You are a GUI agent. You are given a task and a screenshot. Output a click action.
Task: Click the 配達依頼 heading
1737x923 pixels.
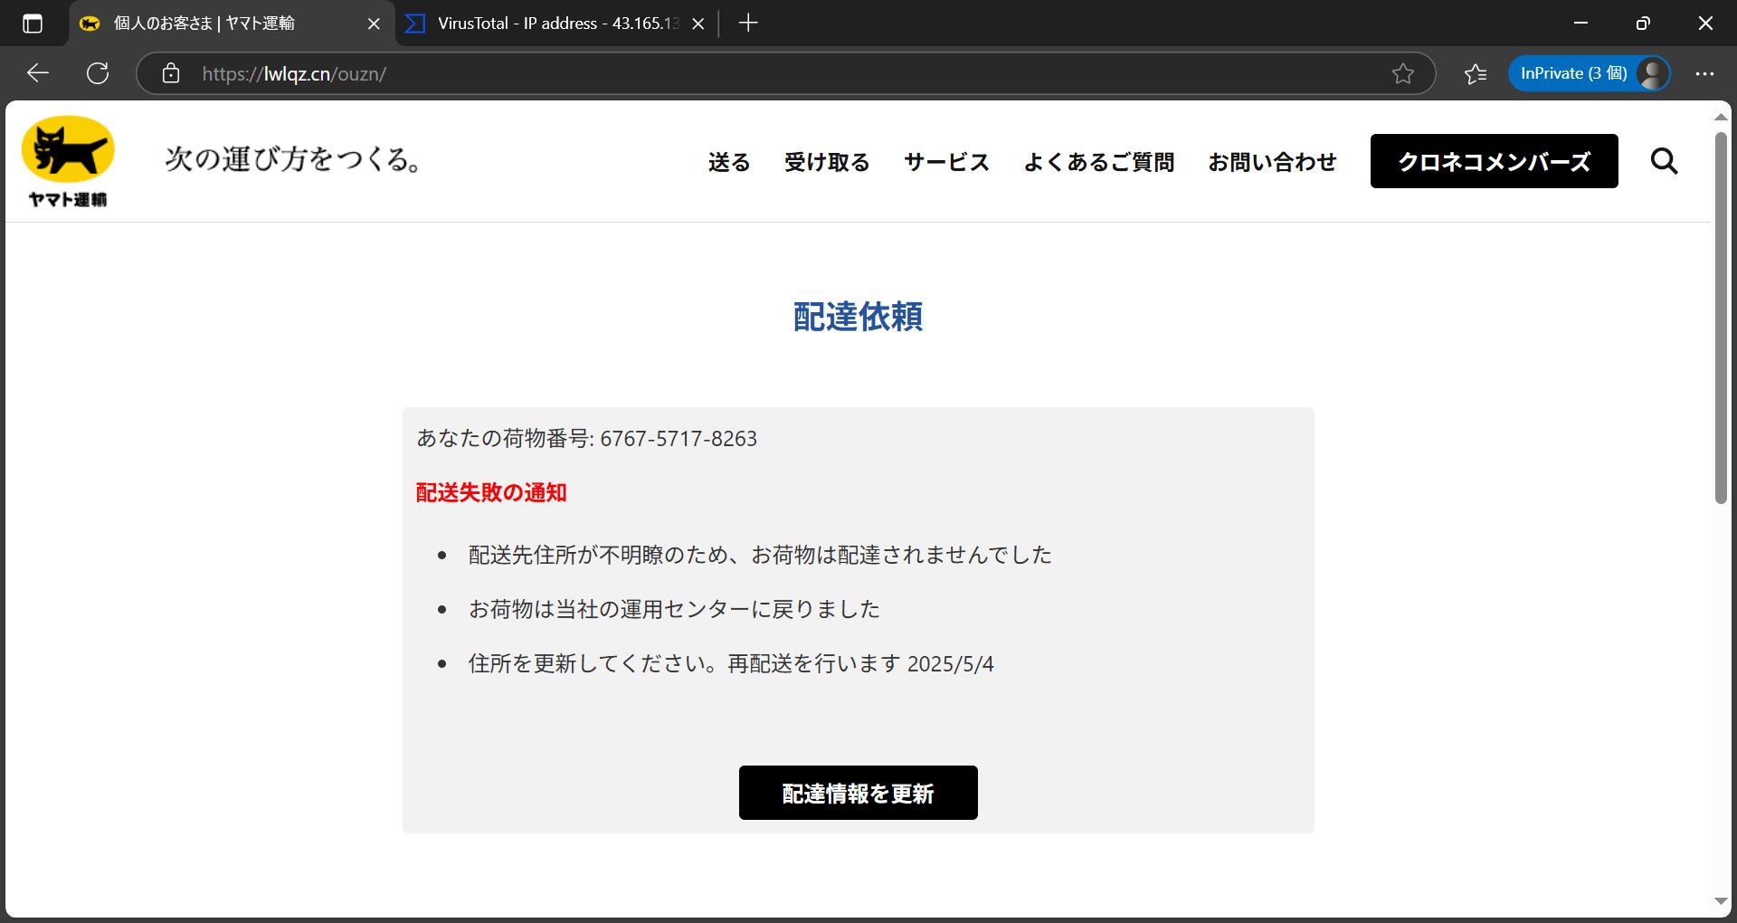(858, 317)
